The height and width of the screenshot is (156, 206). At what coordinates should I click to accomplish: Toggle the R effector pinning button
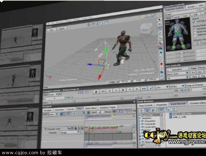(199, 44)
